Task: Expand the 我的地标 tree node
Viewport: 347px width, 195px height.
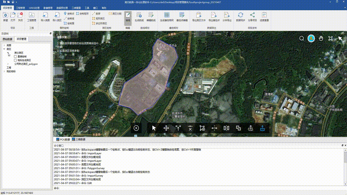Action: pos(4,71)
